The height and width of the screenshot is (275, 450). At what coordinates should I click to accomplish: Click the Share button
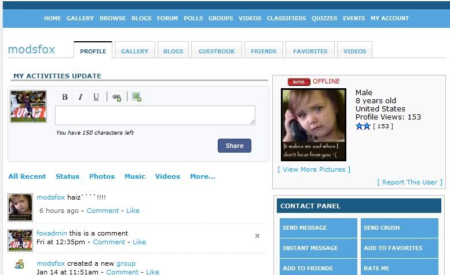pos(235,146)
